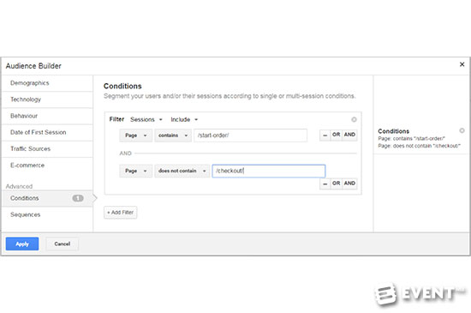Open the 'contains' operator dropdown
Screen dimensions: 471x313
pyautogui.click(x=173, y=135)
